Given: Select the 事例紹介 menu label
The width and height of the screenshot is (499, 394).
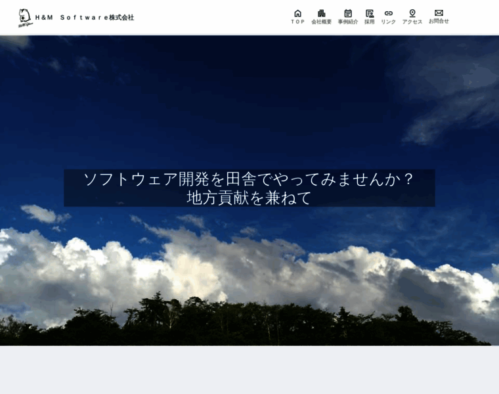Looking at the screenshot, I should click(x=348, y=22).
